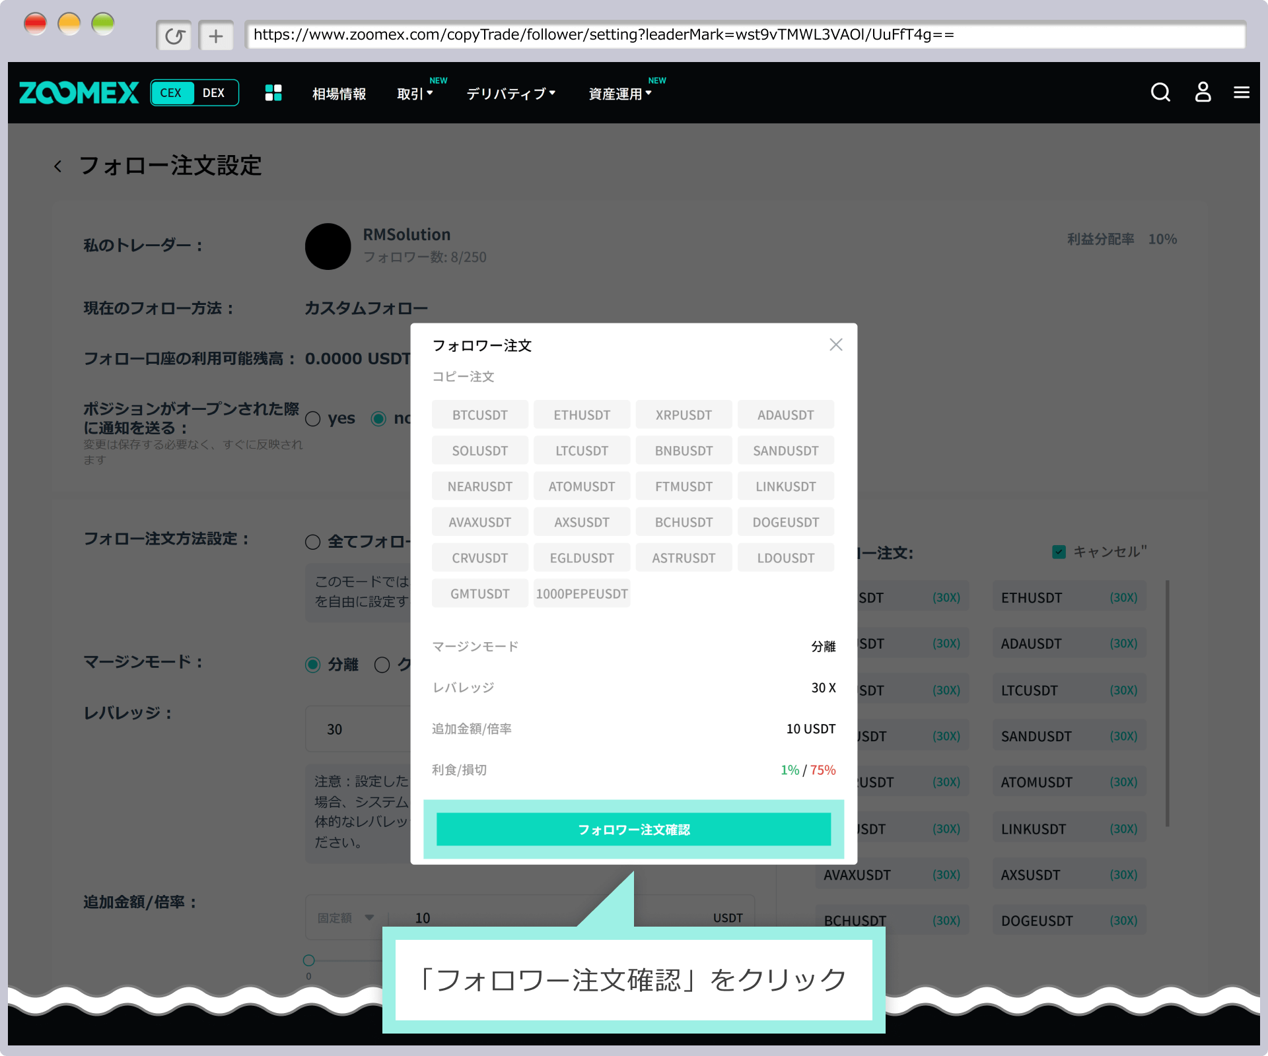
Task: Click the 利益分配率 10% text
Action: 1122,239
